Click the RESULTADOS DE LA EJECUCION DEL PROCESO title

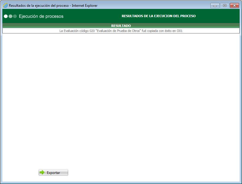(159, 16)
